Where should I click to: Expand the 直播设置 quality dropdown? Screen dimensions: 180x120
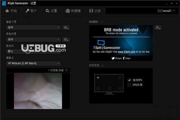pos(33,27)
